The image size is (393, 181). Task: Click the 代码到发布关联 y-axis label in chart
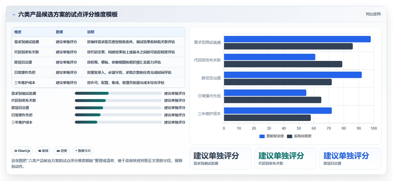(207, 60)
